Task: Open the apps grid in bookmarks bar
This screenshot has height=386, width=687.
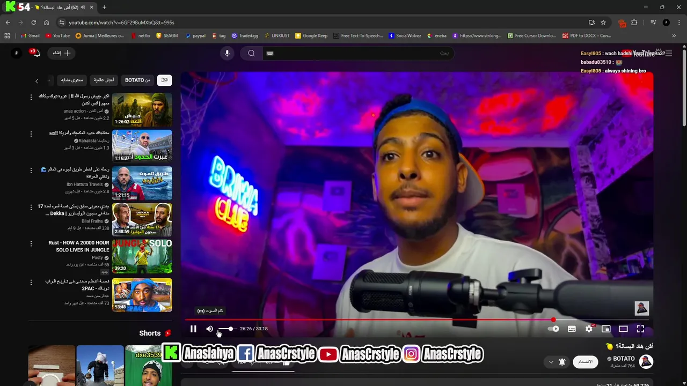Action: 7,36
